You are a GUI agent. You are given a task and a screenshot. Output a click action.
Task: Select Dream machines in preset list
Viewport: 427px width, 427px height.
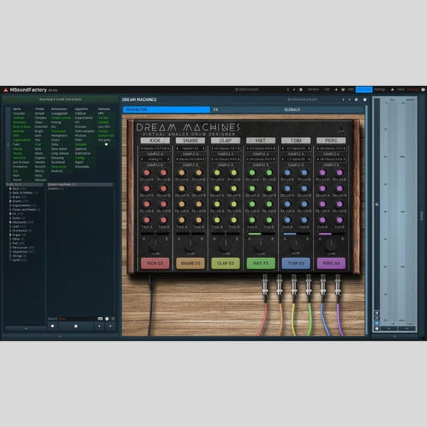[x=80, y=184]
